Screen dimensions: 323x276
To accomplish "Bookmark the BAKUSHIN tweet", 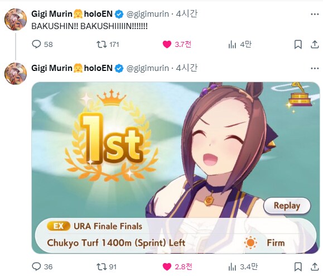I will pyautogui.click(x=298, y=45).
